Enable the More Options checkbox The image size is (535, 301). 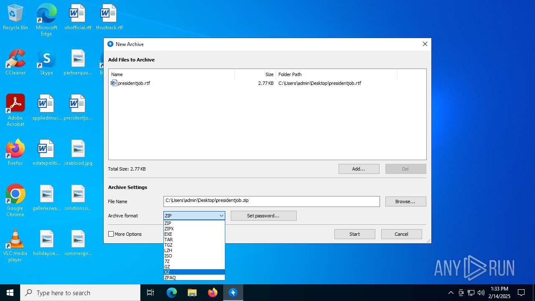tap(111, 234)
